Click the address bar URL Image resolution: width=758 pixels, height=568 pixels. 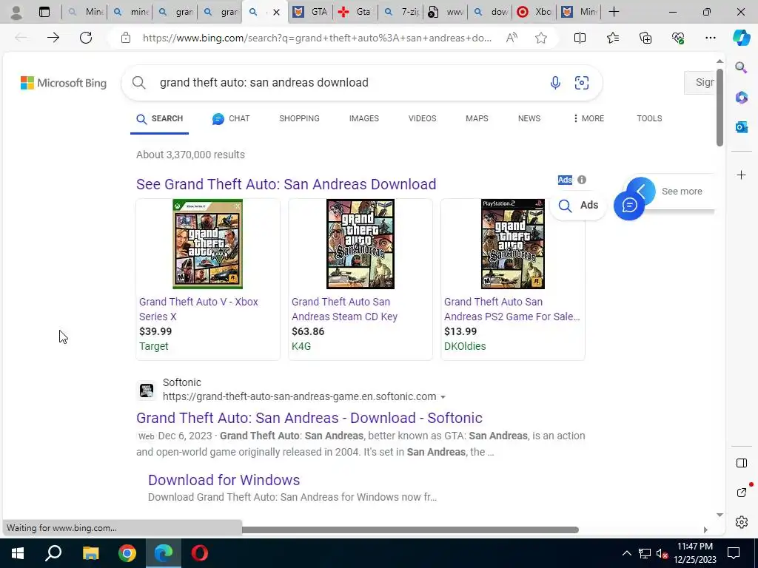click(x=317, y=38)
